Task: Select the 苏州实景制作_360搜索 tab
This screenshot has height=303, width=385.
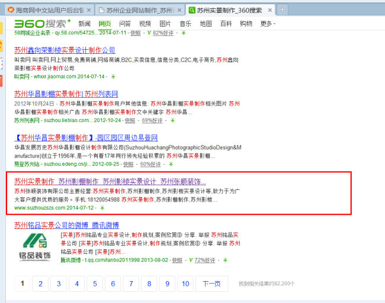Action: (x=230, y=10)
